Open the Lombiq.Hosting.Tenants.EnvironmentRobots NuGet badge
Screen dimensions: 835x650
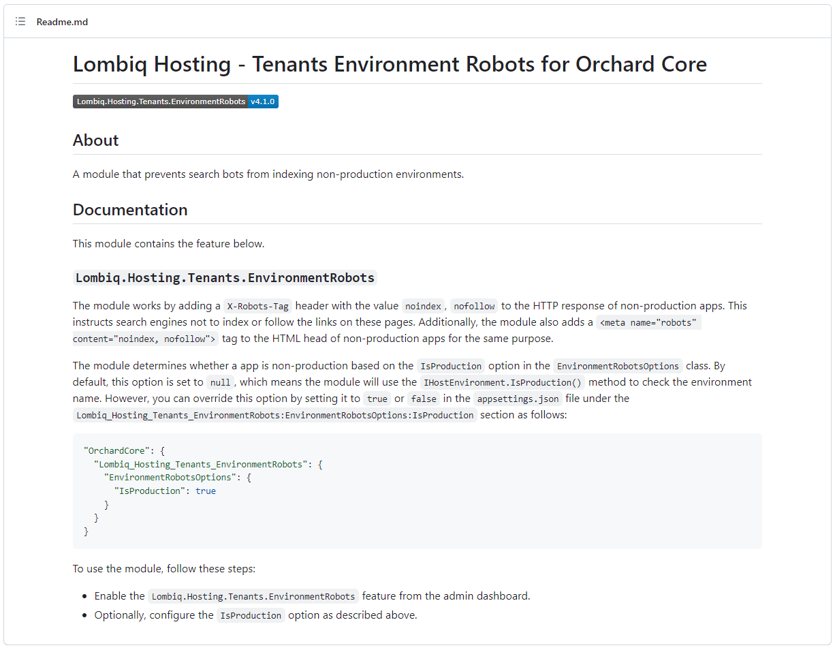(x=176, y=102)
